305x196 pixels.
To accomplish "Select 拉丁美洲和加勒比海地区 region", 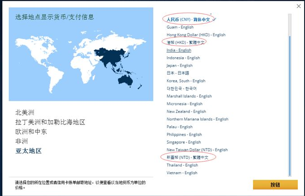I will tap(50, 122).
